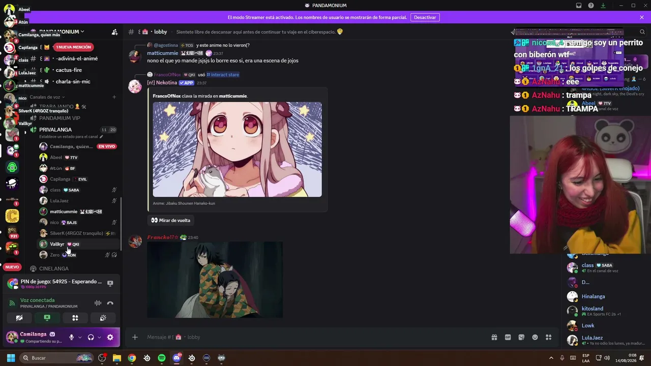Viewport: 651px width, 366px height.
Task: Open the attachment plus menu in message bar
Action: coord(135,337)
